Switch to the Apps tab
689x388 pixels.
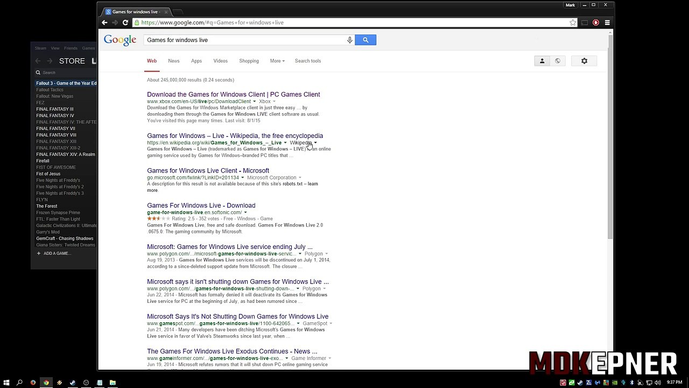[196, 61]
